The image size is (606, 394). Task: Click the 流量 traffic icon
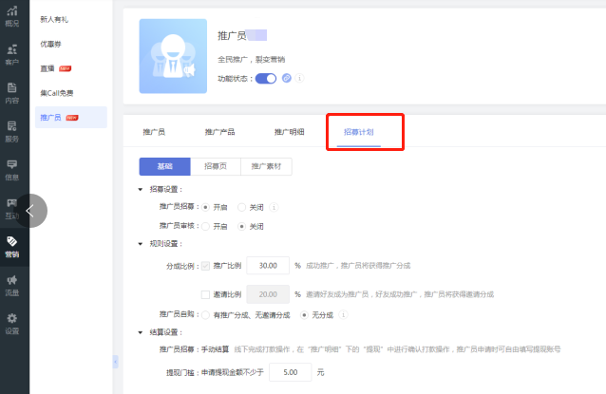click(x=11, y=285)
